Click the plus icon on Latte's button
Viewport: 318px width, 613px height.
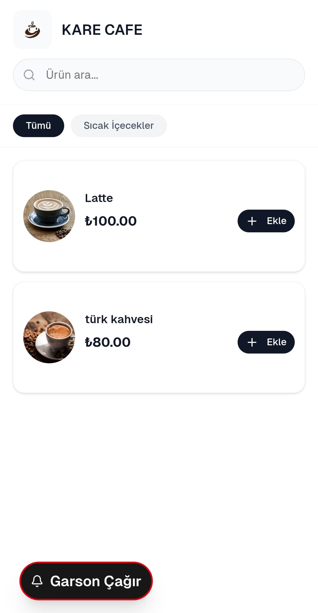point(252,221)
